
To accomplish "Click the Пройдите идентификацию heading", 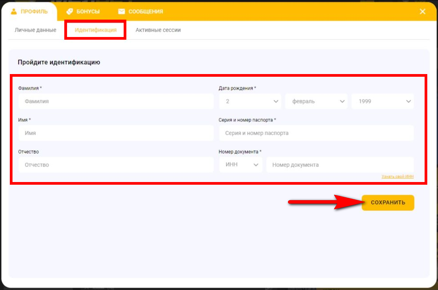I will coord(59,62).
